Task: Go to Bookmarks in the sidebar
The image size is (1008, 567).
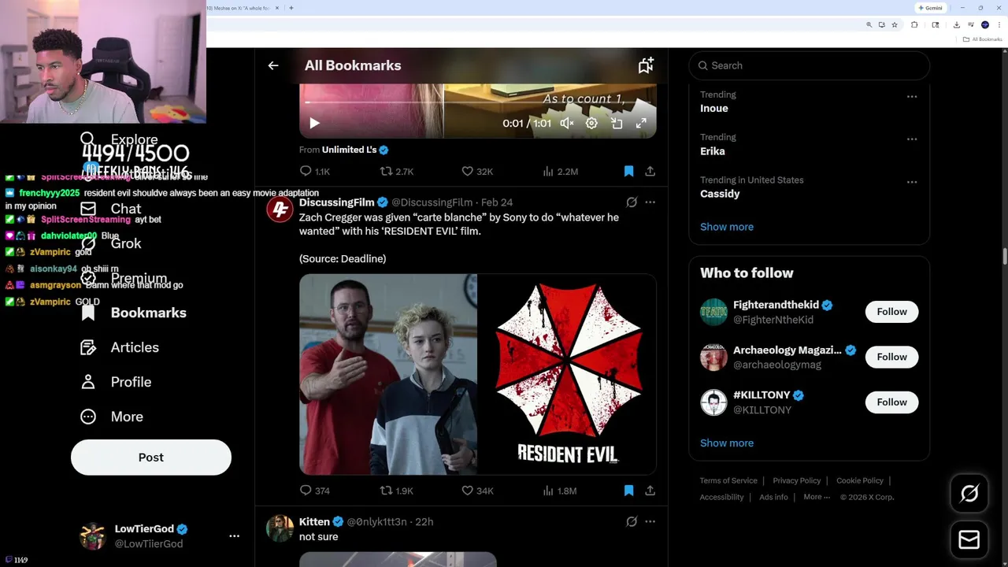Action: click(x=134, y=313)
